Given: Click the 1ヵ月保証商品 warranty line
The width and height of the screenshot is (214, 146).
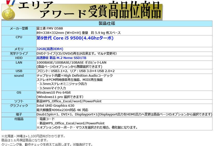Looking at the screenshot, I should click(x=25, y=140).
